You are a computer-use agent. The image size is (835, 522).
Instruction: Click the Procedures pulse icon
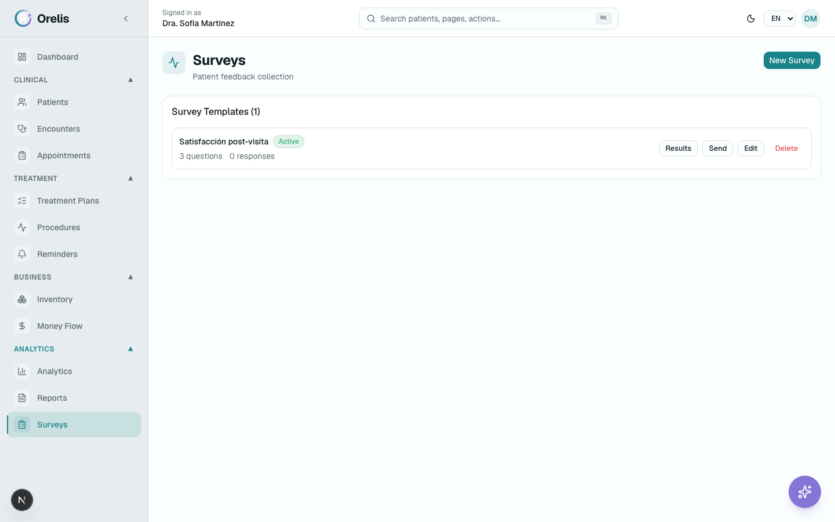click(22, 227)
